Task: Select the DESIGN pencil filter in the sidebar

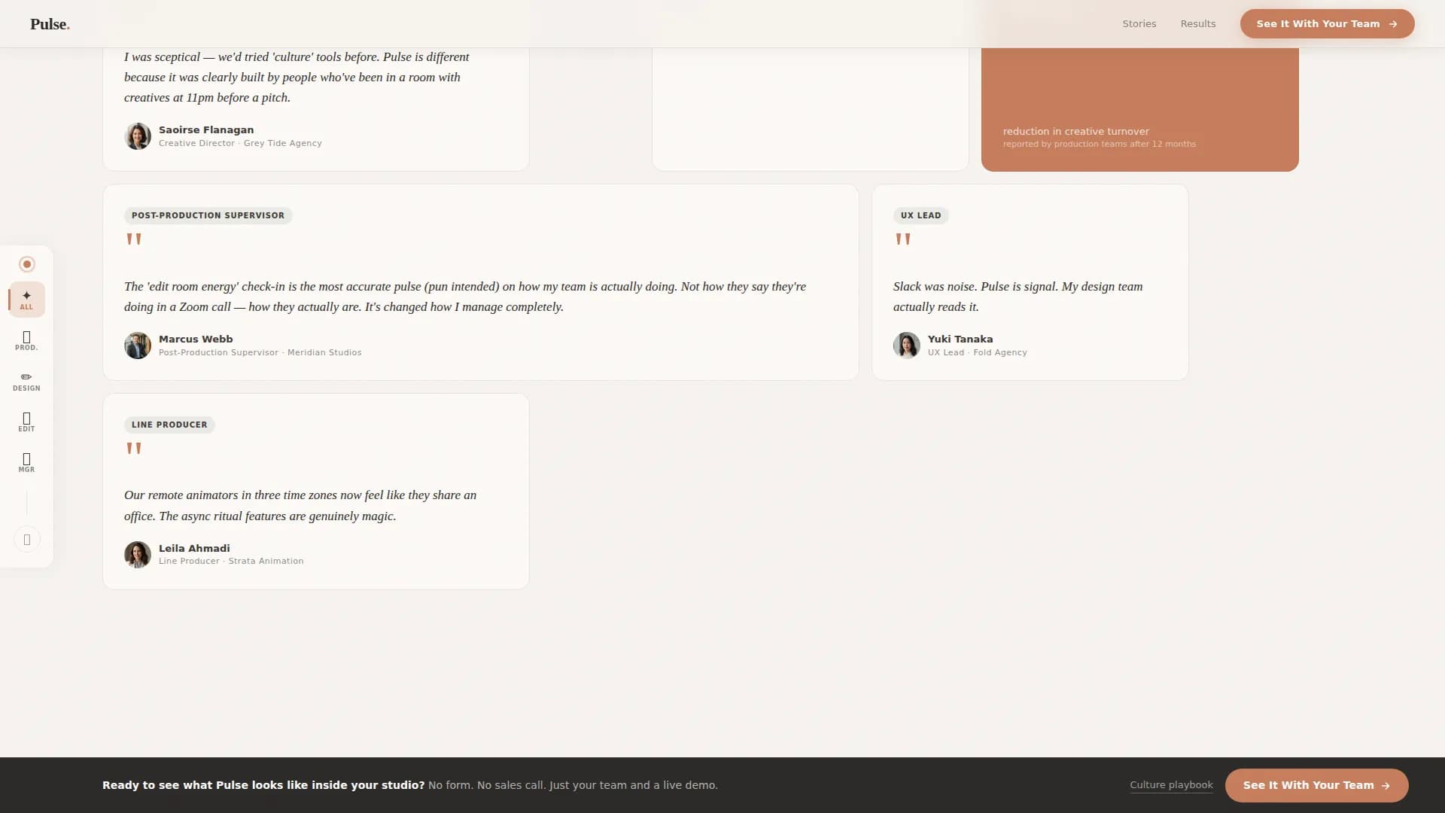Action: click(x=26, y=381)
